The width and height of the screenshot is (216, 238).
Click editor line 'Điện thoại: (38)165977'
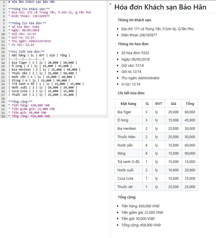pyautogui.click(x=29, y=16)
